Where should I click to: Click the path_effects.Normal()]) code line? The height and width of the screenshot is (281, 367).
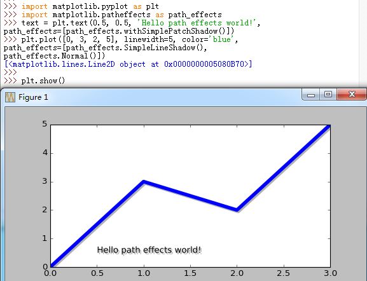coord(55,56)
